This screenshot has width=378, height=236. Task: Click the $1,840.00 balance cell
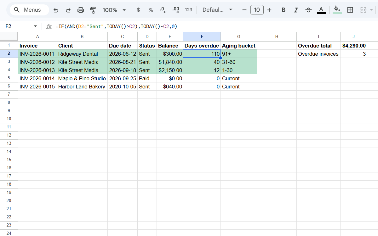[170, 62]
